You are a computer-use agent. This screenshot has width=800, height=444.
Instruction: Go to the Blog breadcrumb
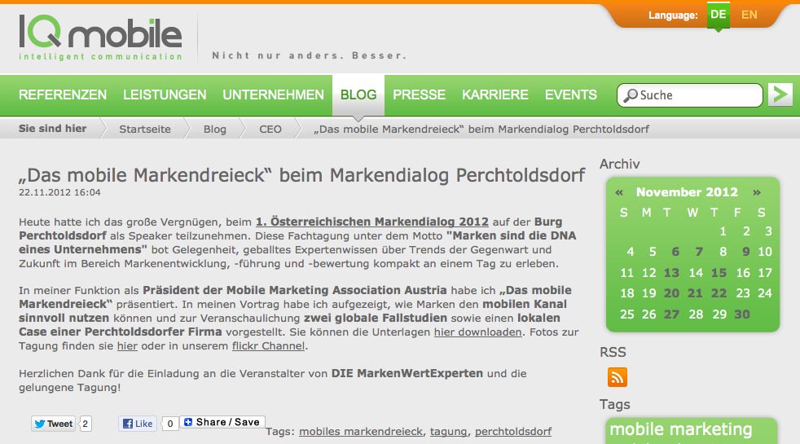[215, 129]
